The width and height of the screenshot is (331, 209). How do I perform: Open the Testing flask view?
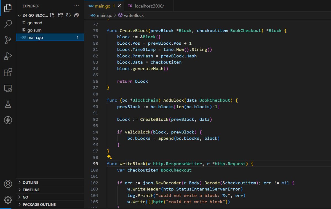(x=8, y=104)
